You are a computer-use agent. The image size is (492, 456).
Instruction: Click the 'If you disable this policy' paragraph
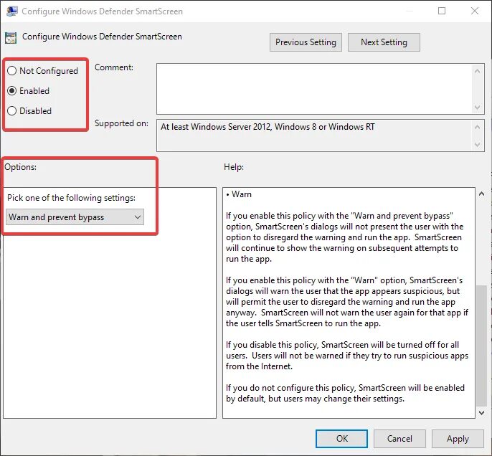347,356
